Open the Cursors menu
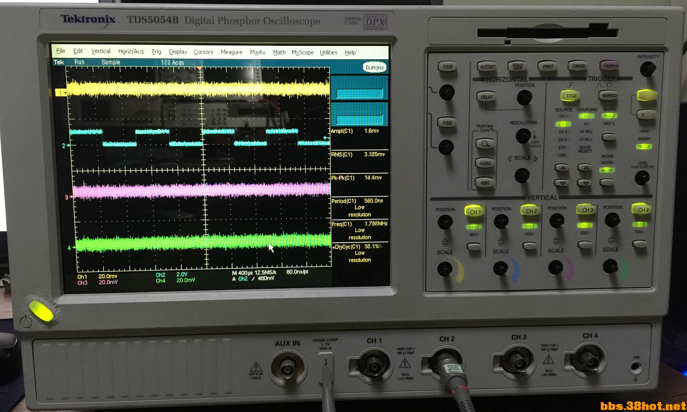The height and width of the screenshot is (412, 687). 203,52
